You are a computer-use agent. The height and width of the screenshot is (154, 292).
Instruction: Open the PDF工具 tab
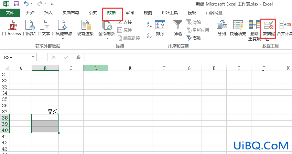[170, 13]
